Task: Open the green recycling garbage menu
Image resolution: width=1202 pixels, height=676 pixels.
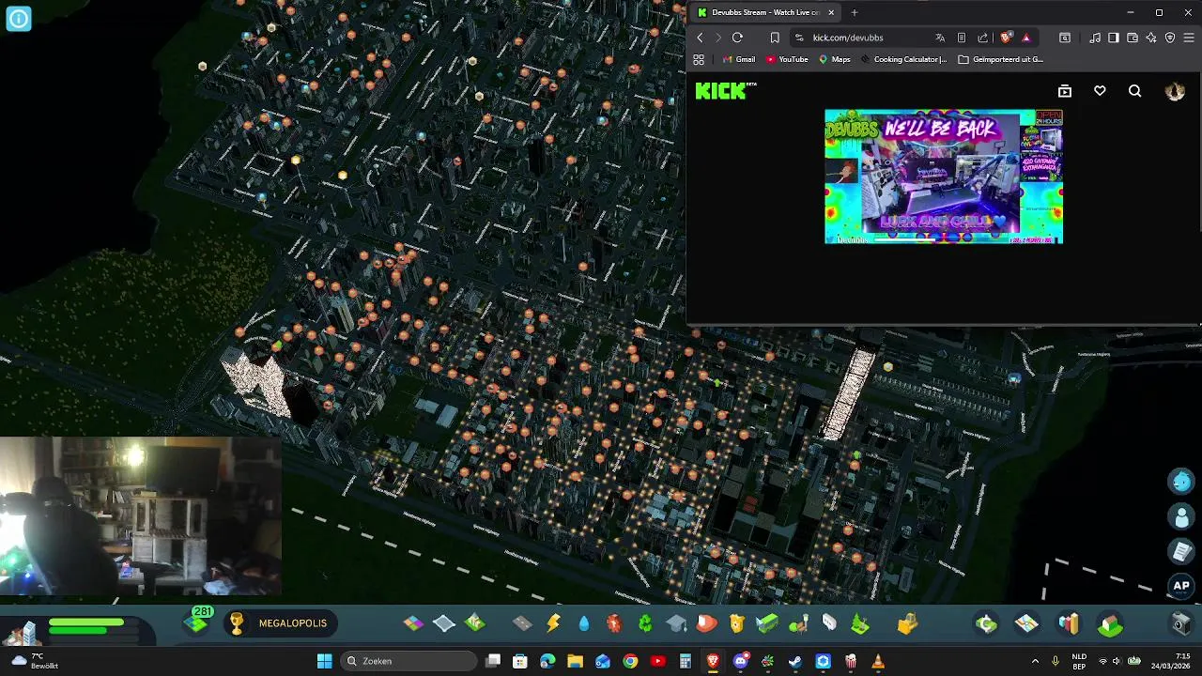Action: point(645,623)
